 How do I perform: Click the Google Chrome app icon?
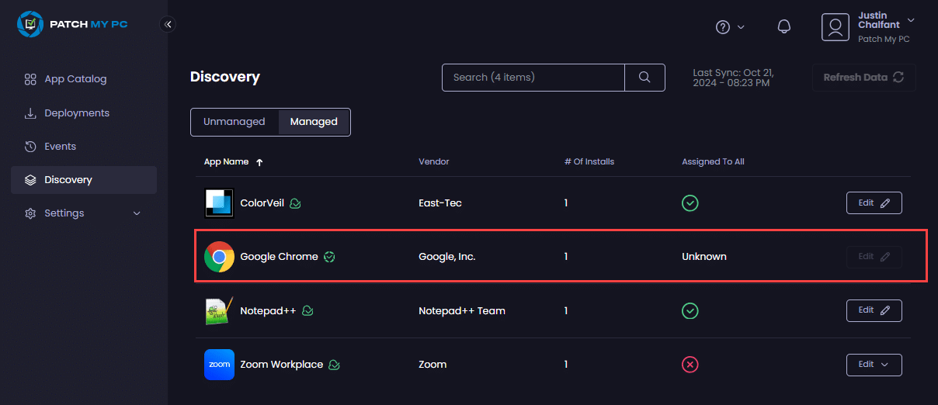click(220, 257)
